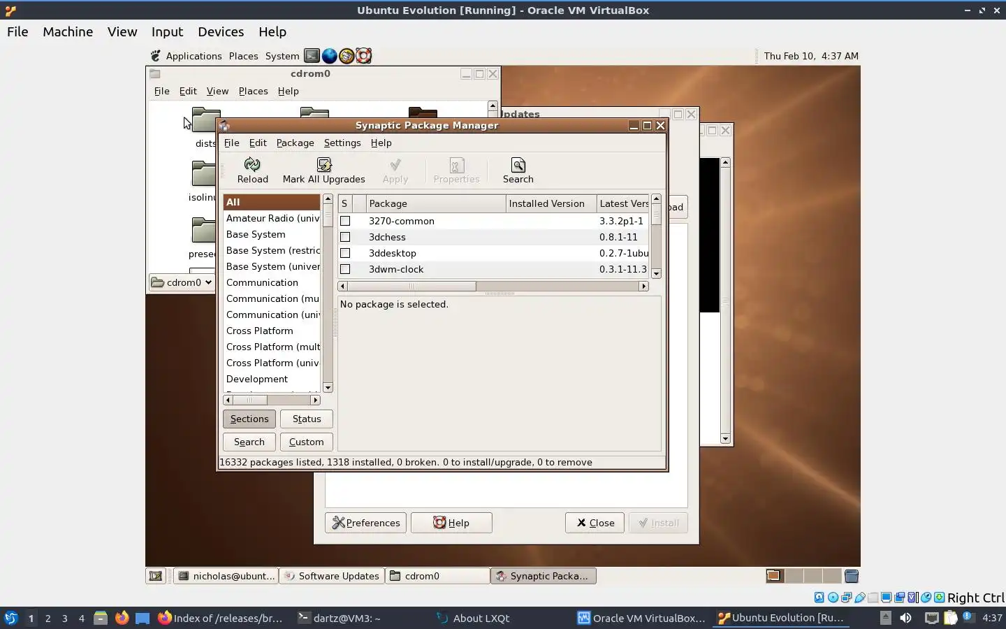
Task: Switch to host desktop 2
Action: (48, 618)
